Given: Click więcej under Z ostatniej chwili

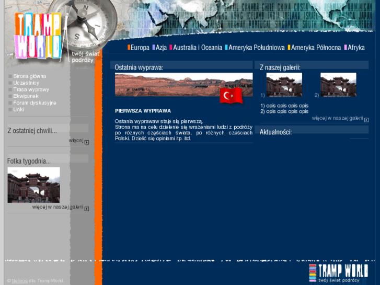Looking at the screenshot, I should tap(76, 141).
